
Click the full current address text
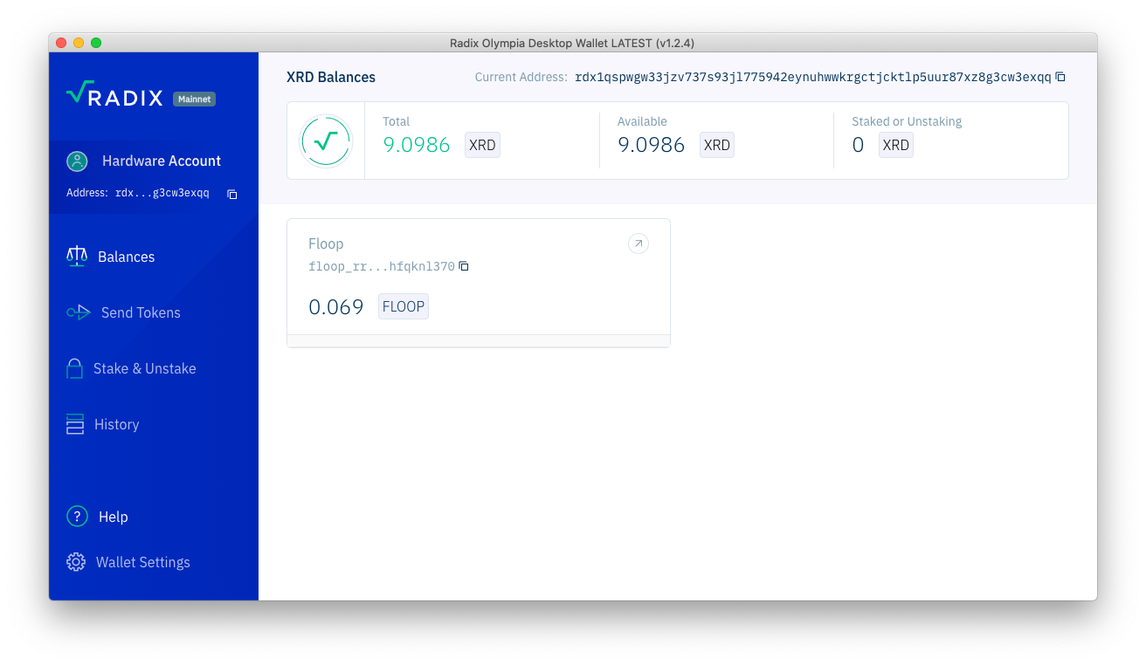(813, 77)
